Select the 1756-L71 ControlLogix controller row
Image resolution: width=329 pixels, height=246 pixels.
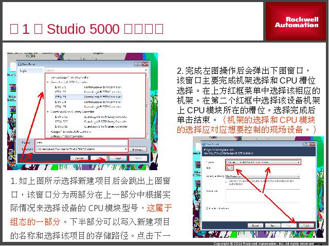[x=88, y=87]
